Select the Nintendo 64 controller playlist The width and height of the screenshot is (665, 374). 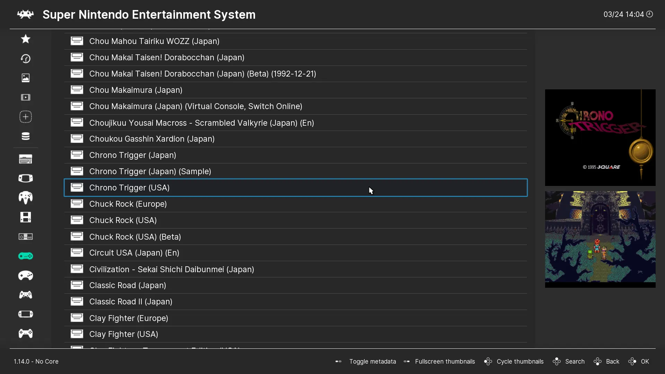pyautogui.click(x=26, y=198)
